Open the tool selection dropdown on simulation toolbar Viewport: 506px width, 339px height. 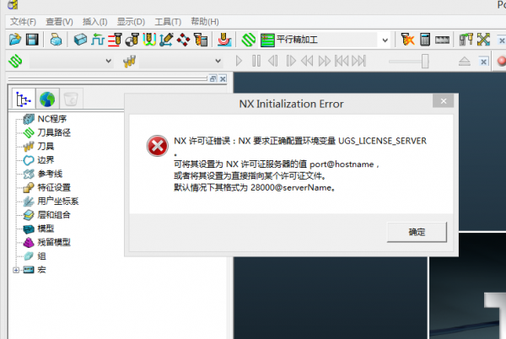pyautogui.click(x=218, y=61)
